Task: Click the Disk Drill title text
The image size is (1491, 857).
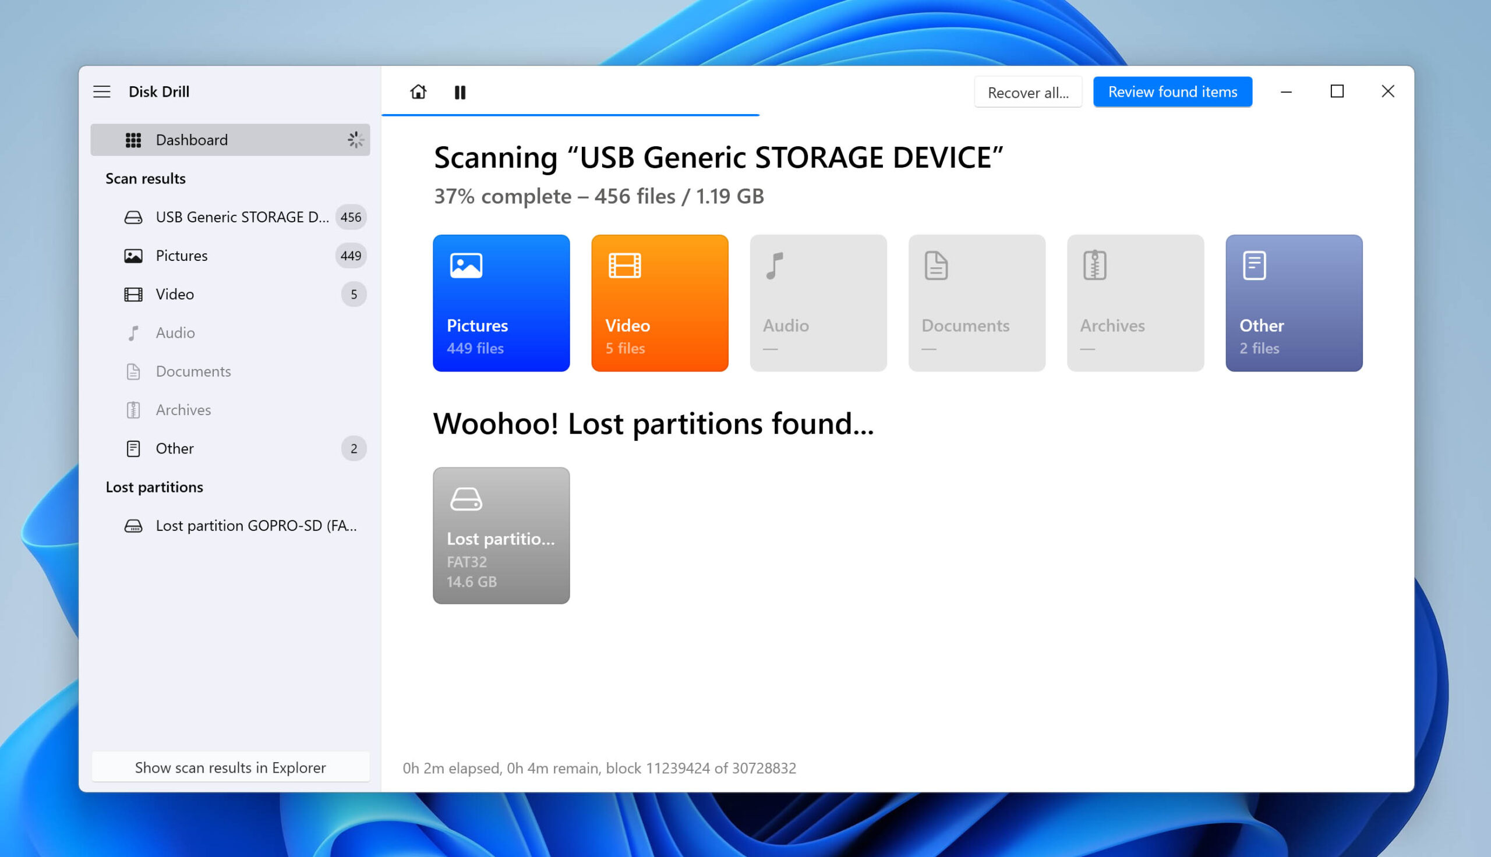Action: tap(159, 92)
